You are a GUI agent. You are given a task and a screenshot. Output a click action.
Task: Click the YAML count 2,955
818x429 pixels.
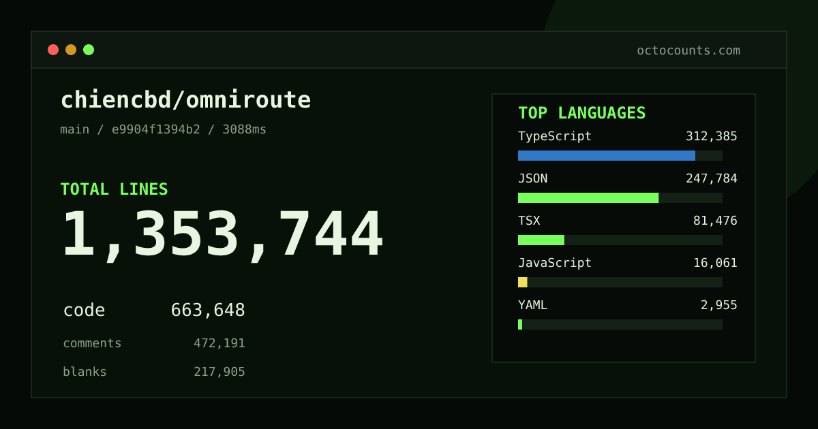click(719, 305)
